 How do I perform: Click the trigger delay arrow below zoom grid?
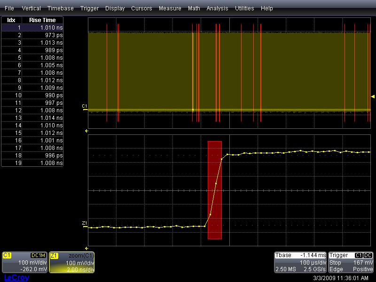86,248
